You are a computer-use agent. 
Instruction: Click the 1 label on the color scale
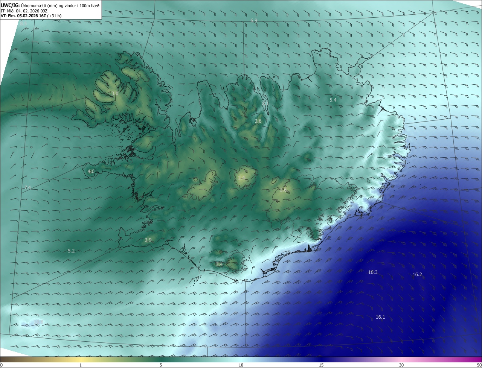point(81,365)
